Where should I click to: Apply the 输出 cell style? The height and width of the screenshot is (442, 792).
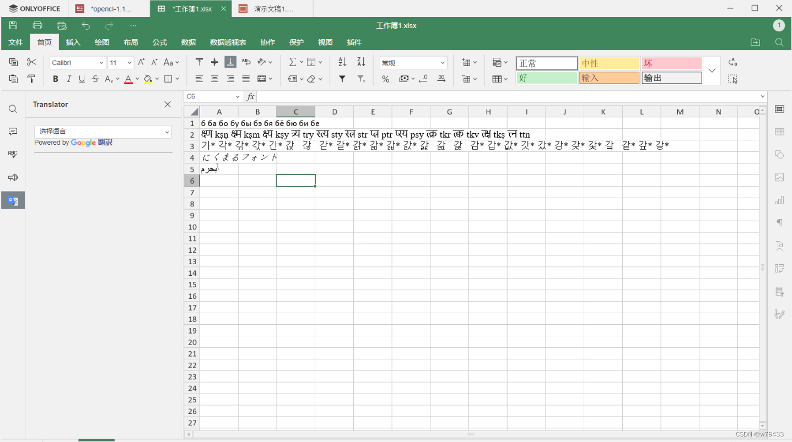tap(672, 78)
